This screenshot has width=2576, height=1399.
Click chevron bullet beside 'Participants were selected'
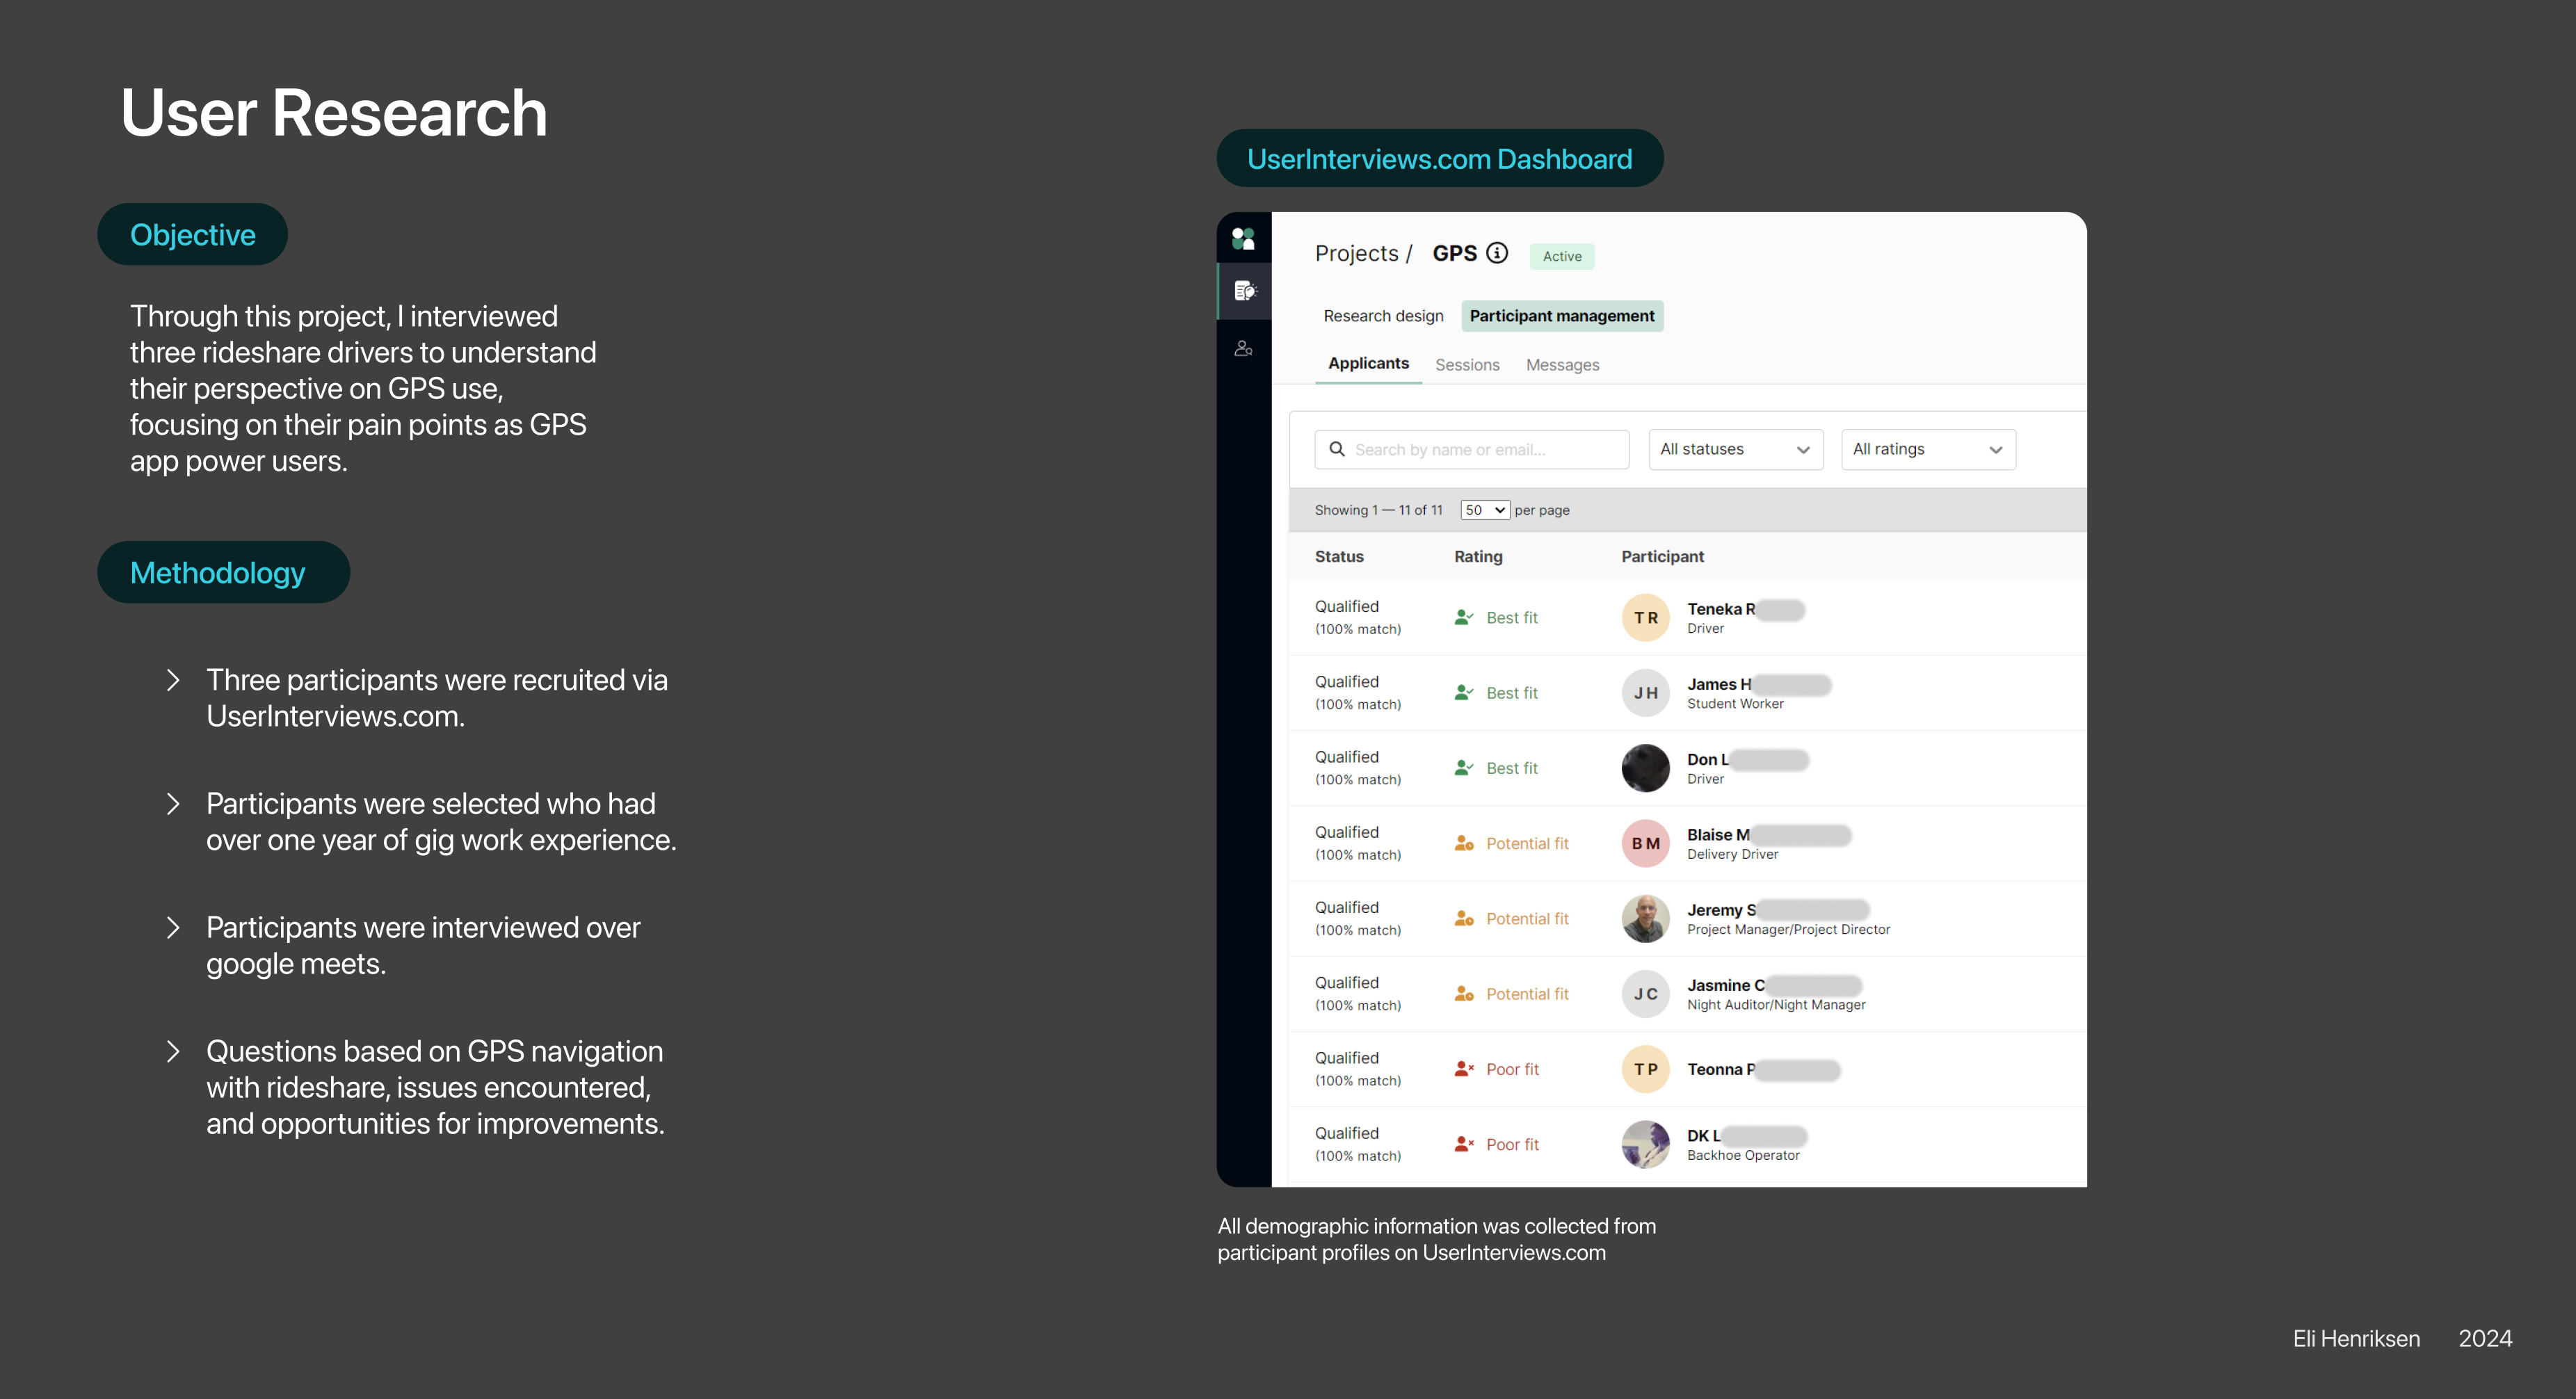coord(173,804)
